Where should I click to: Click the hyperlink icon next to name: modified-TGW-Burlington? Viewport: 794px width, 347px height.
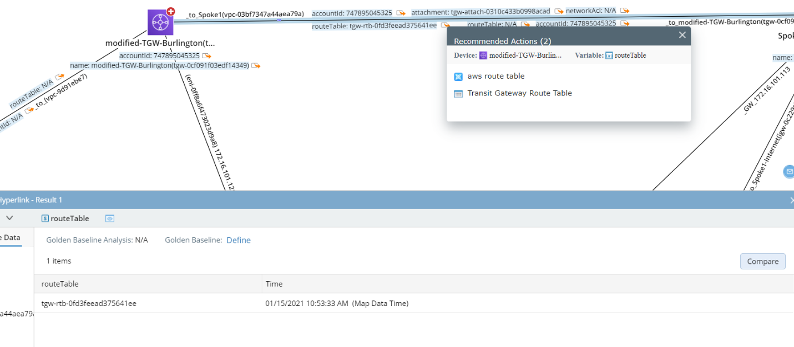click(x=255, y=65)
